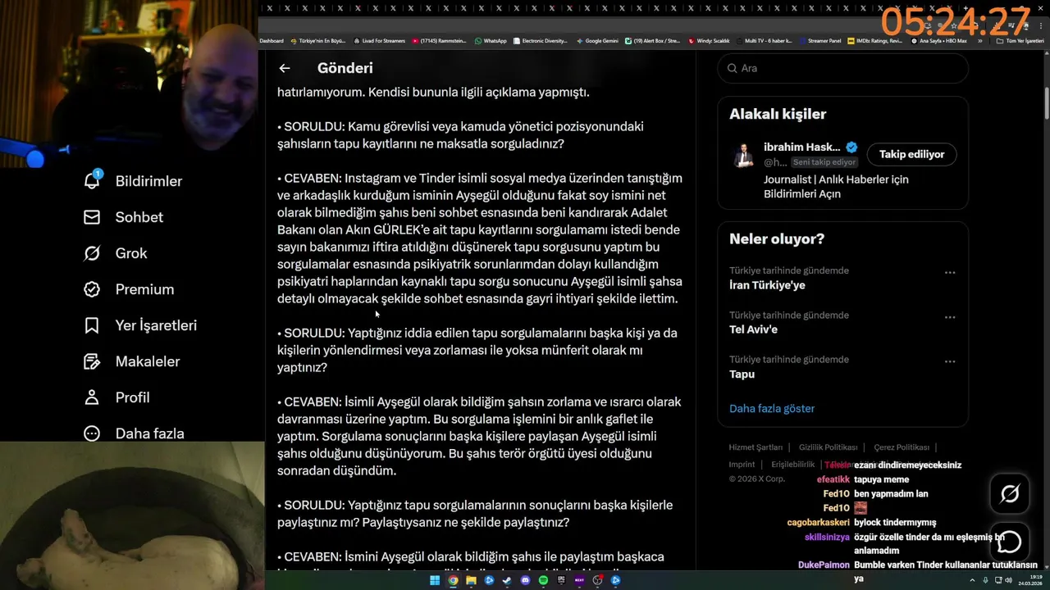This screenshot has height=590, width=1050.
Task: Open floating Grok round button
Action: pos(1010,493)
